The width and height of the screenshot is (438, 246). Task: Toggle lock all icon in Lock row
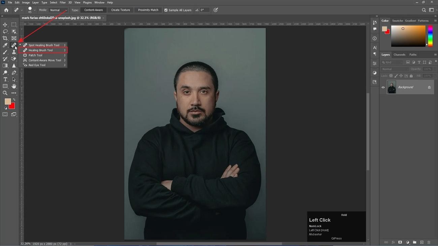point(411,76)
